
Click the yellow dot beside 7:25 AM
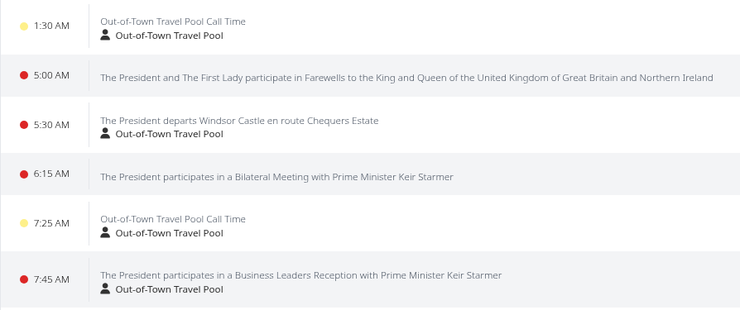tap(24, 223)
